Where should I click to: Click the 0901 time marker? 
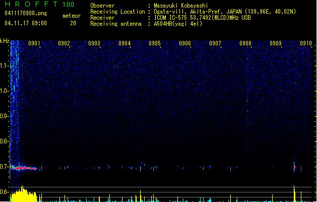34,43
